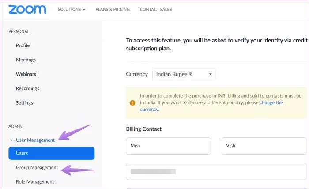The width and height of the screenshot is (309, 189).
Task: Click the orange warning icon
Action: coord(132,103)
